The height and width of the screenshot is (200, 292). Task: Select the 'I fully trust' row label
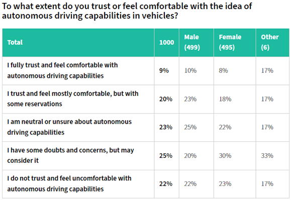tap(78, 71)
